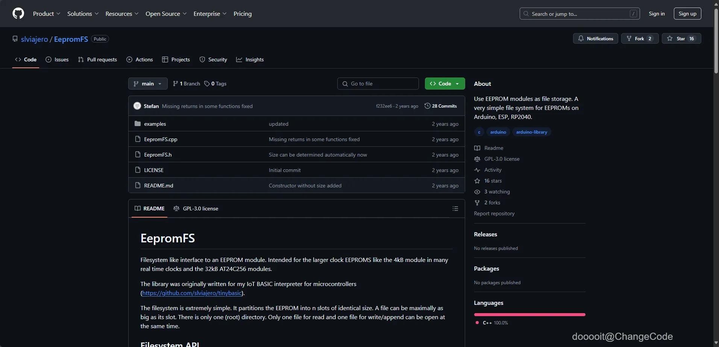Click the magnifier icon in Go to file
This screenshot has height=347, width=719.
point(345,84)
